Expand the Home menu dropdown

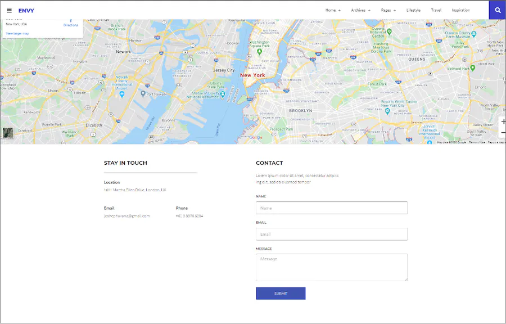333,10
